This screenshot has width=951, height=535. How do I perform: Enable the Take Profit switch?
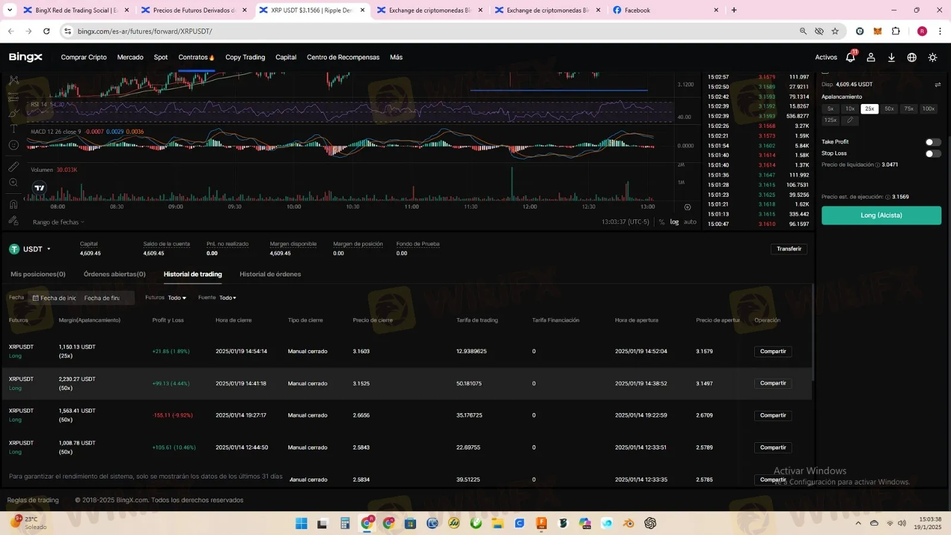tap(933, 142)
